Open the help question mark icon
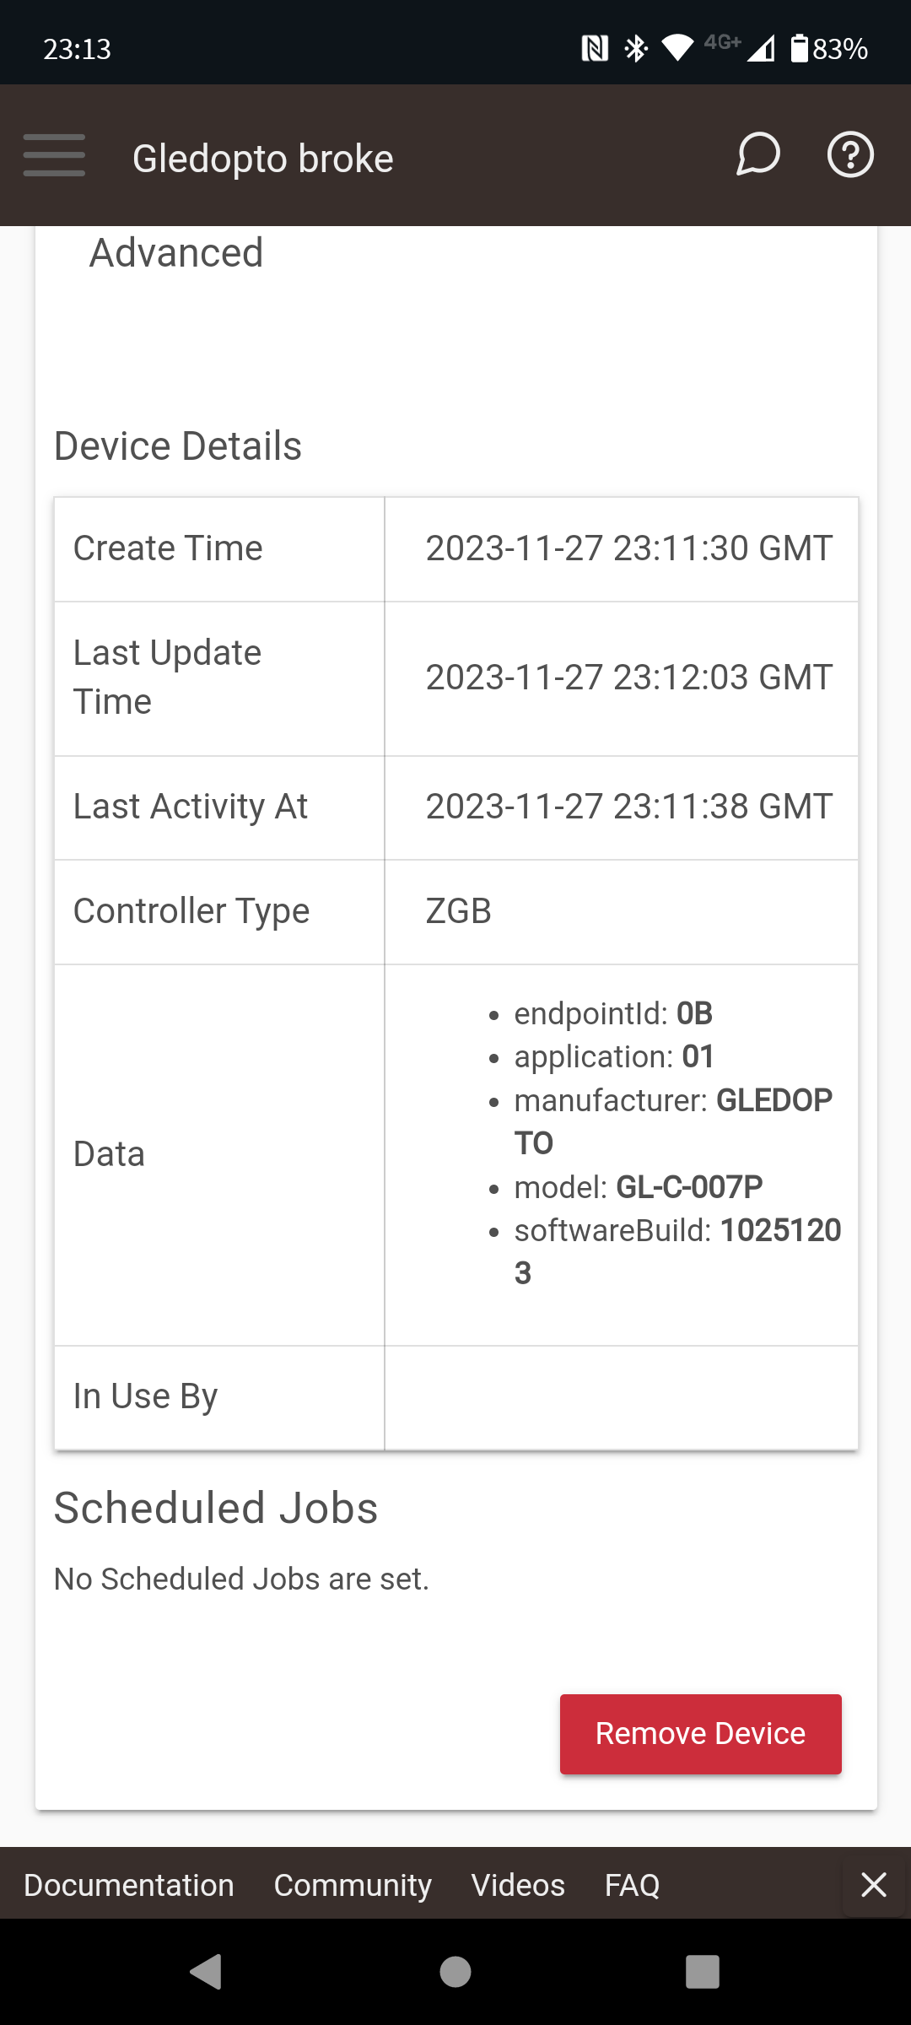Screen dimensions: 911x2025 (x=850, y=154)
